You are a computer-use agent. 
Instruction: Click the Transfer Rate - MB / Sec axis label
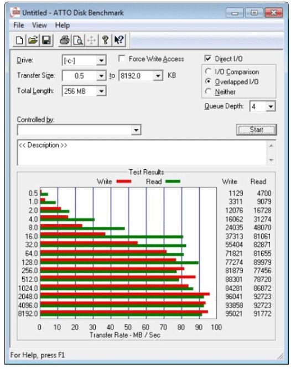[x=125, y=335]
